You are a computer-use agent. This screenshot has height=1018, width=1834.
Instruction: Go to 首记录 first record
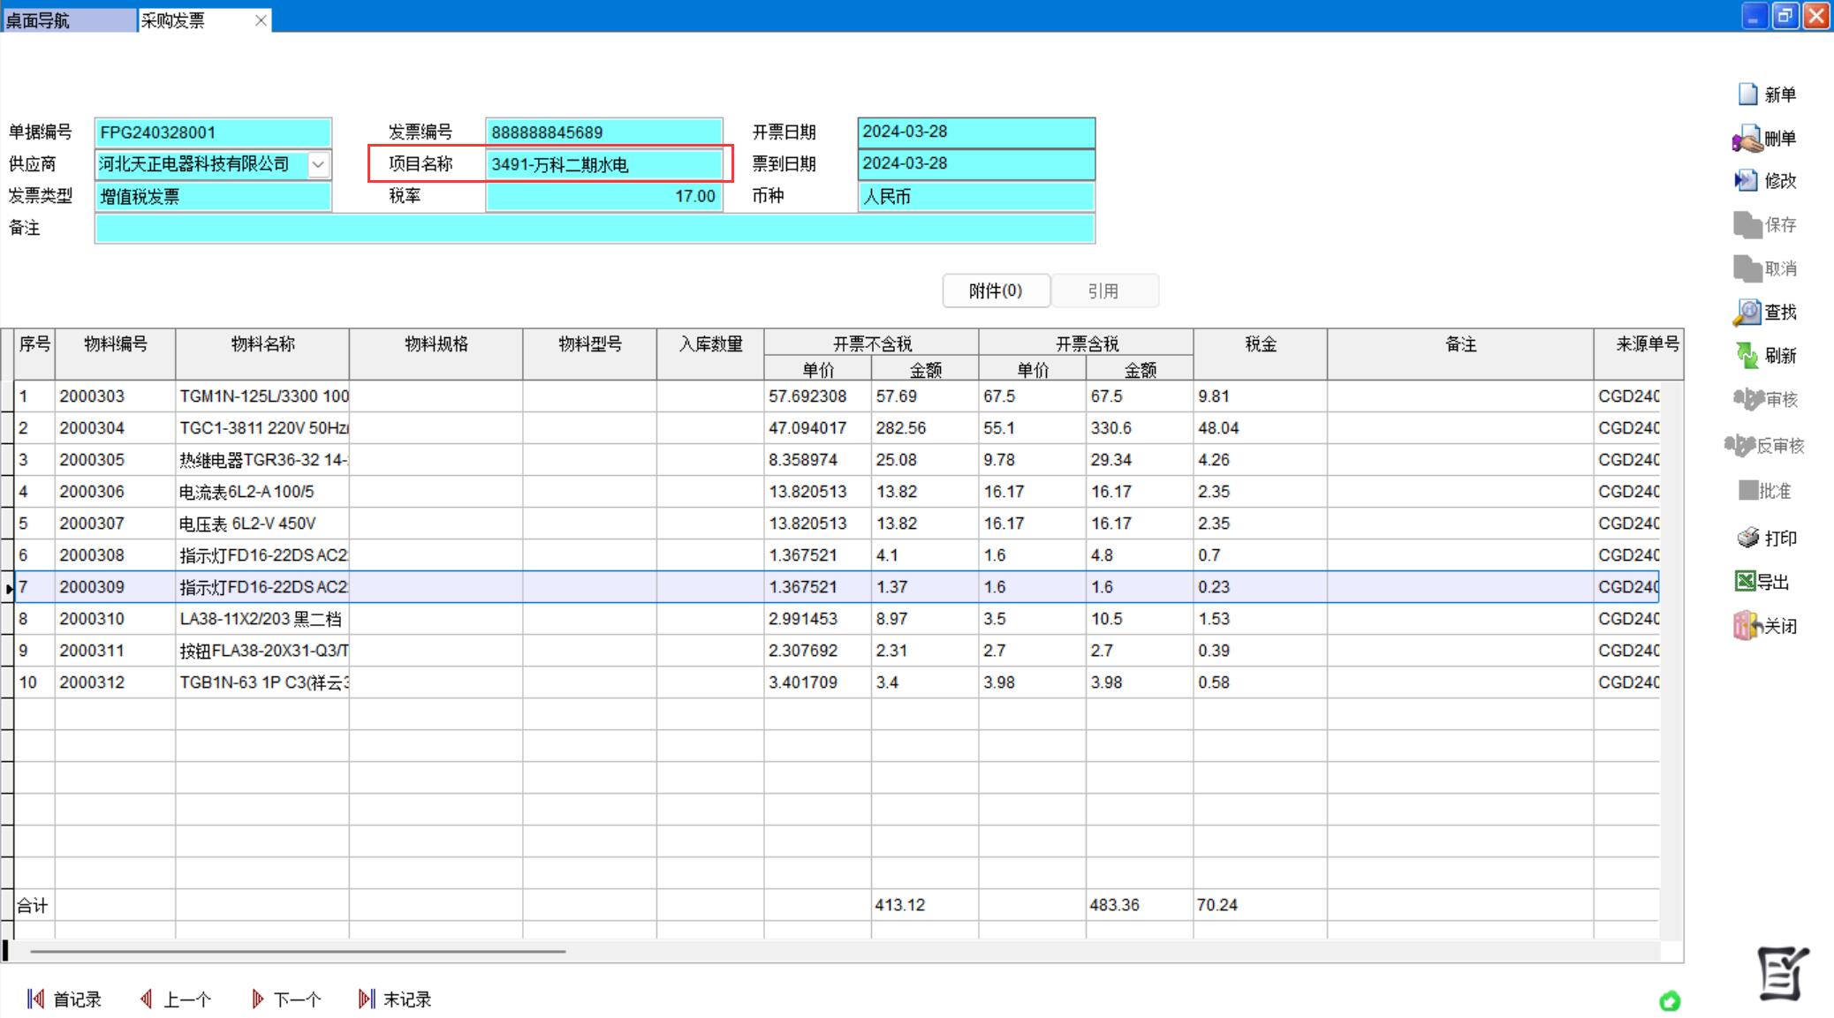pos(64,999)
